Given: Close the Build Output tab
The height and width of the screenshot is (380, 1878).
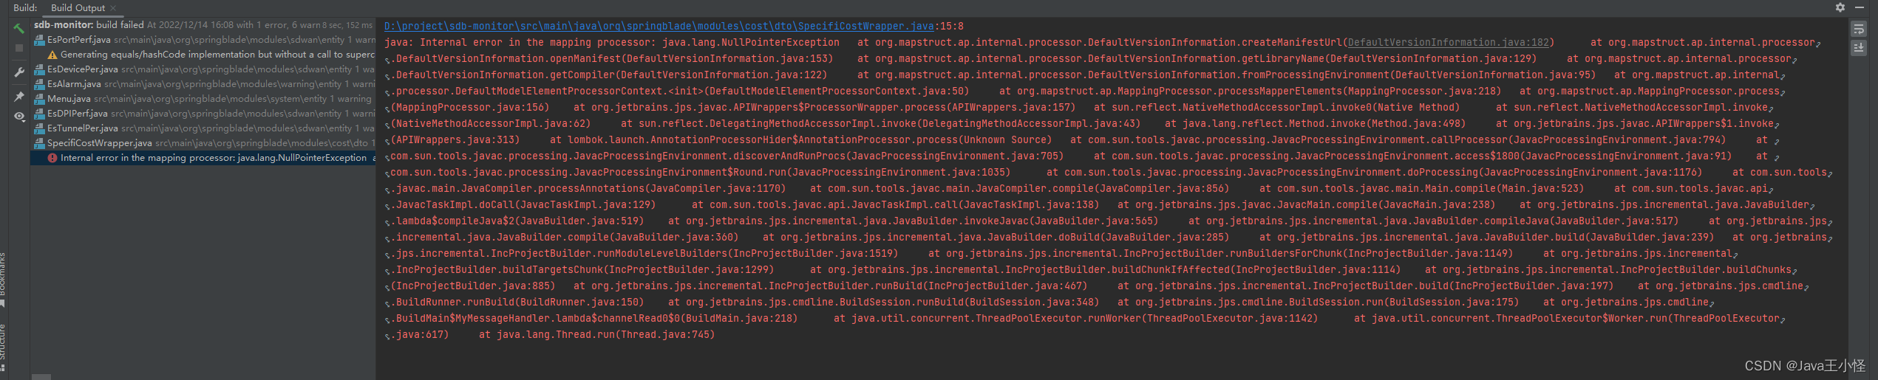Looking at the screenshot, I should coord(113,8).
